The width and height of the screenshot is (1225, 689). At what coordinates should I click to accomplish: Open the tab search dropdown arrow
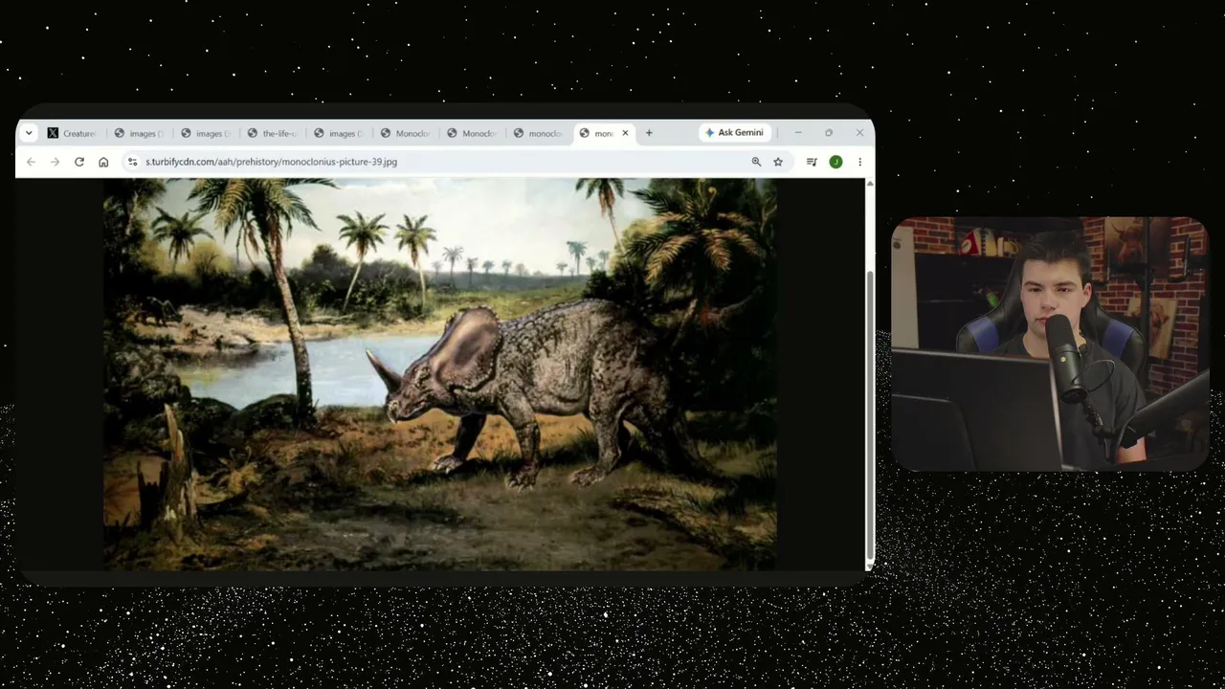coord(29,133)
